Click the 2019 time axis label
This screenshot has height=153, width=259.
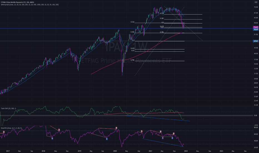pyautogui.click(x=79, y=151)
